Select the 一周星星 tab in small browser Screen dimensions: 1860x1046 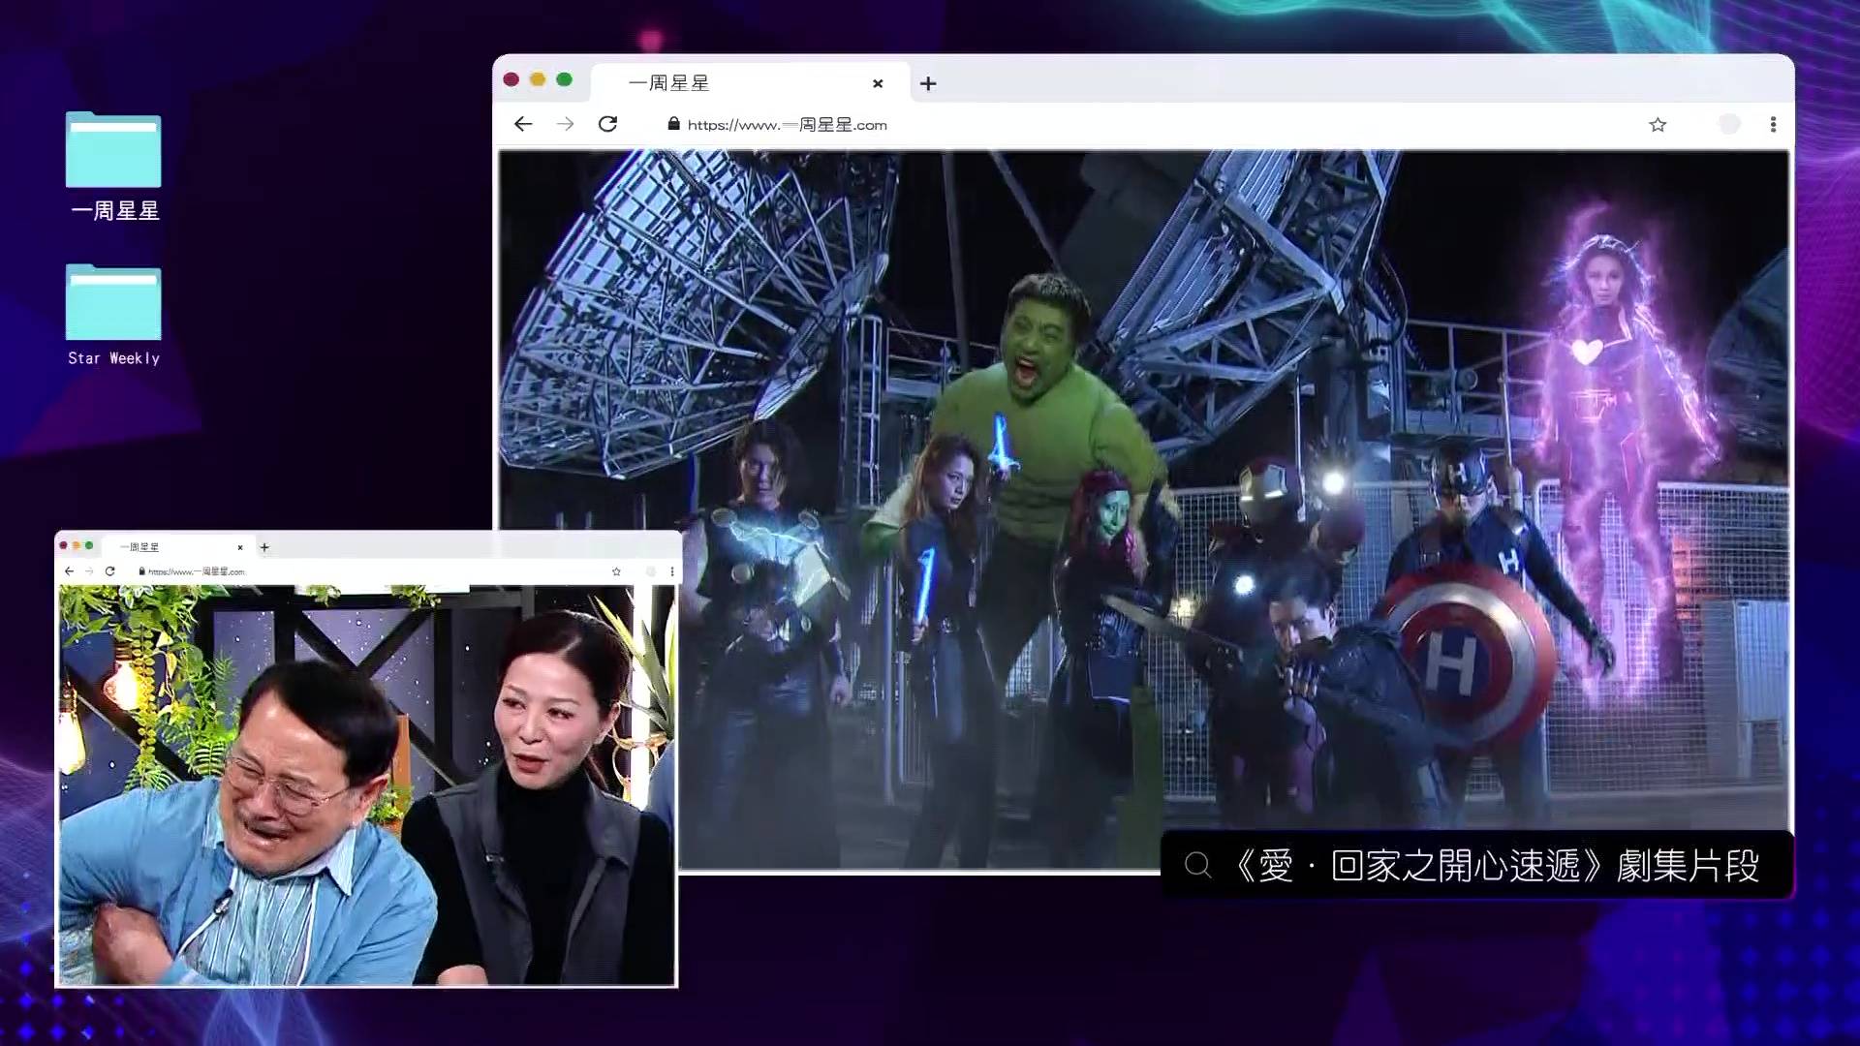coord(176,547)
